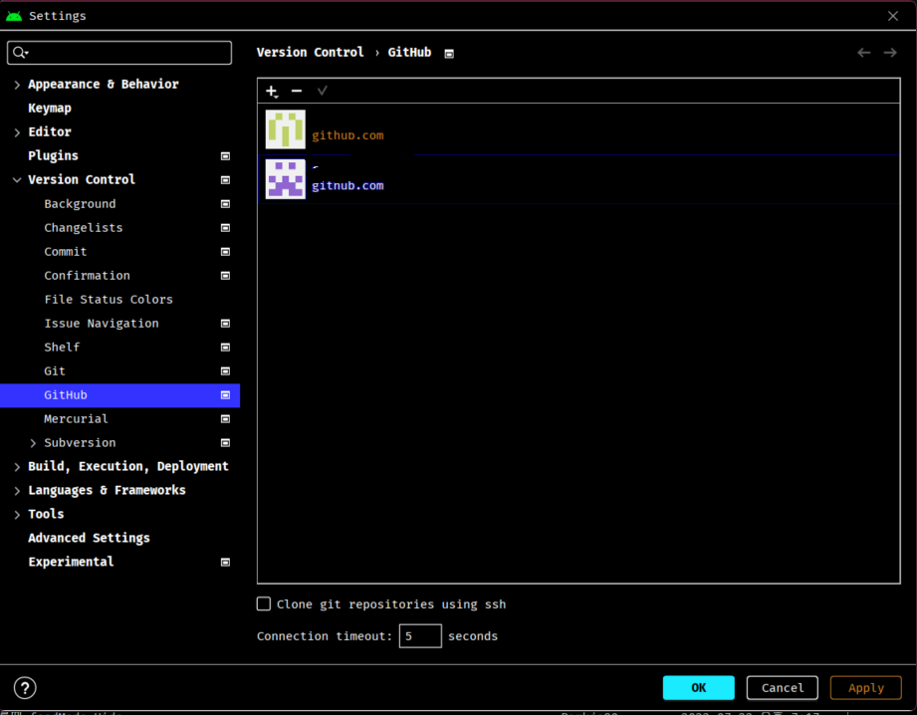The height and width of the screenshot is (715, 917).
Task: Click project icon next to Version Control
Action: tap(225, 180)
